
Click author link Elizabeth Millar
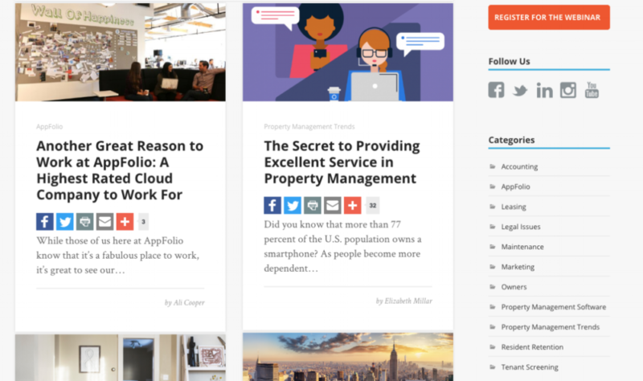pos(408,301)
